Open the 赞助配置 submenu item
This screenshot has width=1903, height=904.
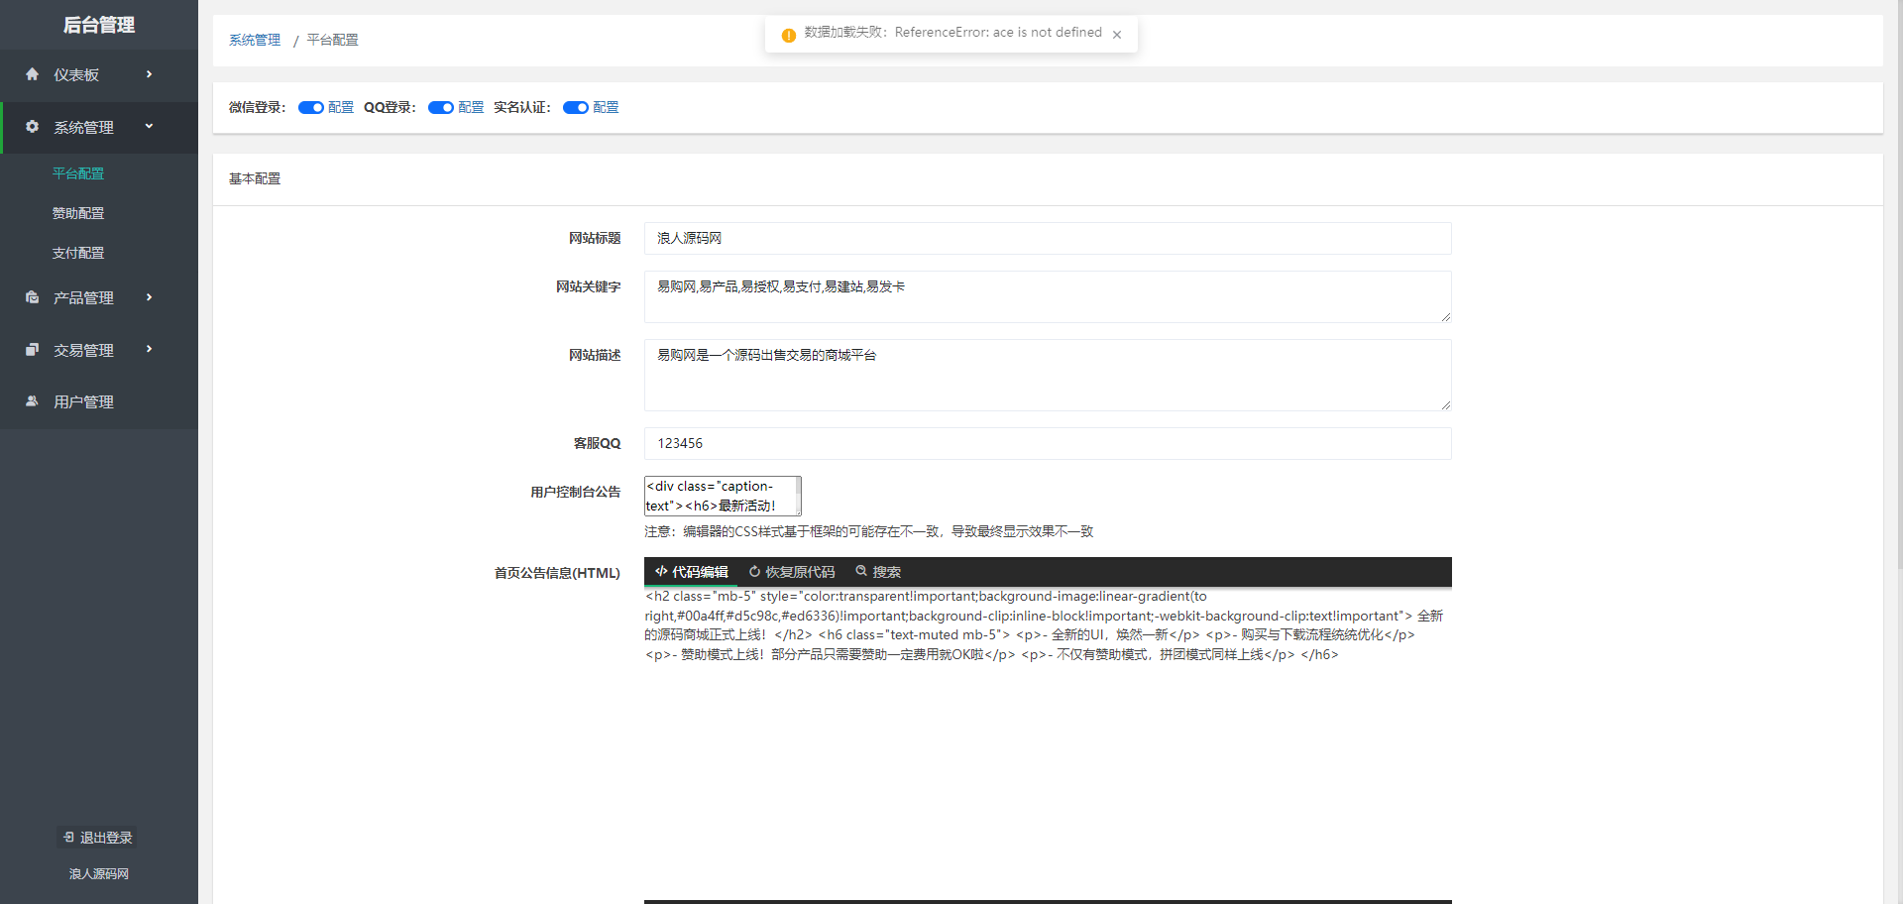pos(78,213)
